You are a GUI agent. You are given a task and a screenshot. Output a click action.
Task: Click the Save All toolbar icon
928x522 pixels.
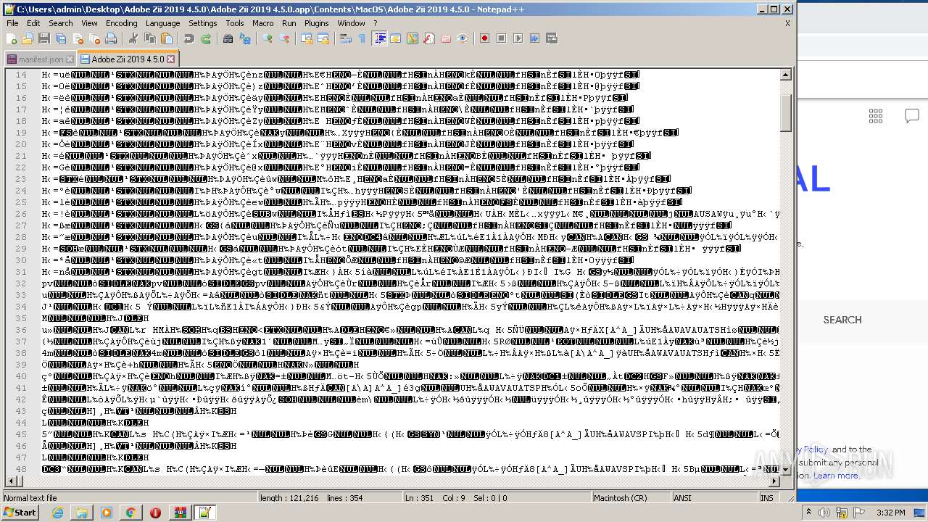pos(61,38)
